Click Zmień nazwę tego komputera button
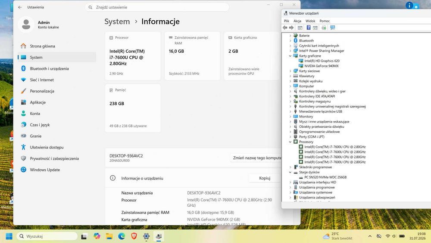 (x=256, y=158)
